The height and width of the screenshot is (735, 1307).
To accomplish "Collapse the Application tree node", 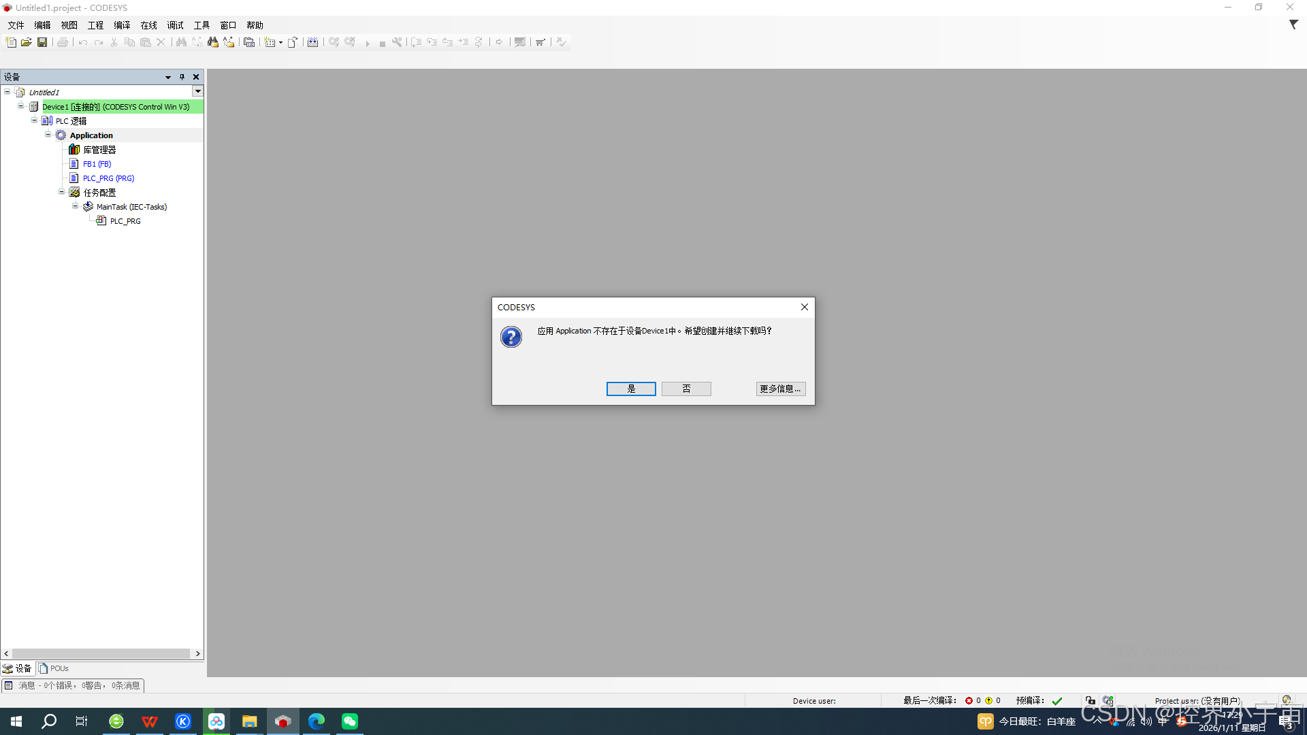I will pos(48,135).
